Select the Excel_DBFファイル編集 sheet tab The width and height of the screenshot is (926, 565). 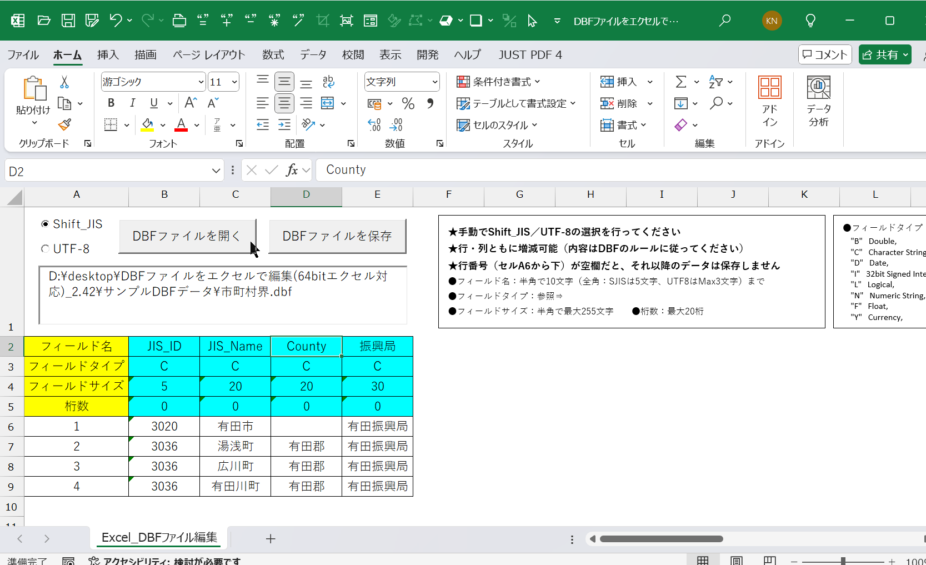(159, 537)
